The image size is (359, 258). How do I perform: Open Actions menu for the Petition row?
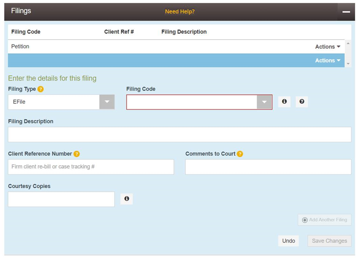[x=328, y=47]
